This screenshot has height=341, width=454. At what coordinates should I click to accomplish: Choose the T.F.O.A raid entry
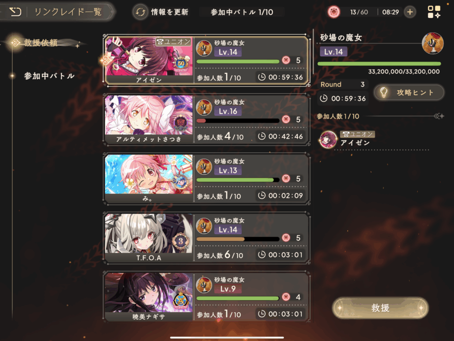(x=207, y=238)
